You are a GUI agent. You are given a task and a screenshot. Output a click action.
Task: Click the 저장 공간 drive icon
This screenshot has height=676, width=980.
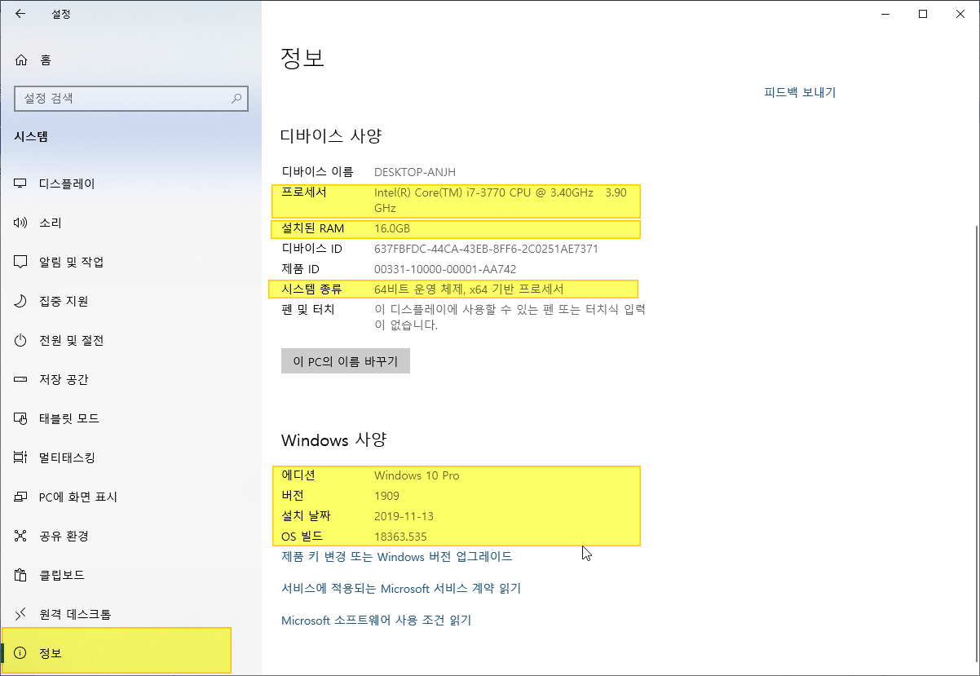pos(21,379)
